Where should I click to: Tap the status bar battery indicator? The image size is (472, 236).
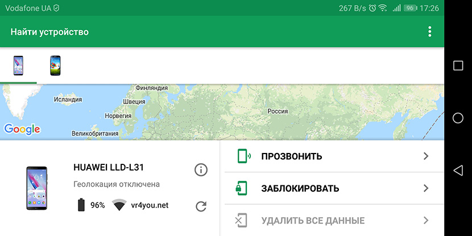[410, 8]
